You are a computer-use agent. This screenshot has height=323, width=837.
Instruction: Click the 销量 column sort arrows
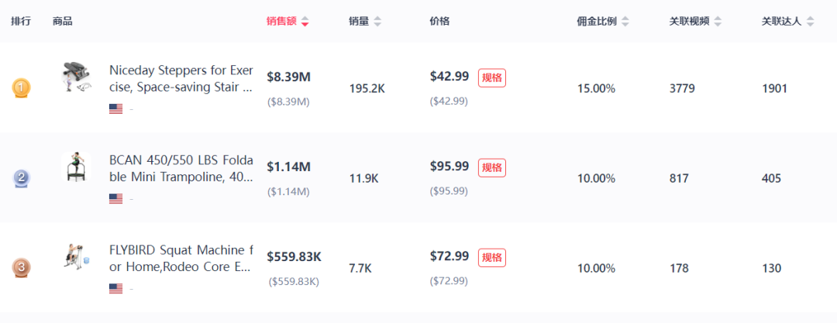pos(377,22)
